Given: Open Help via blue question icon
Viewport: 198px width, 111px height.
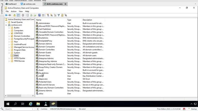Looking at the screenshot, I should [x=40, y=15].
